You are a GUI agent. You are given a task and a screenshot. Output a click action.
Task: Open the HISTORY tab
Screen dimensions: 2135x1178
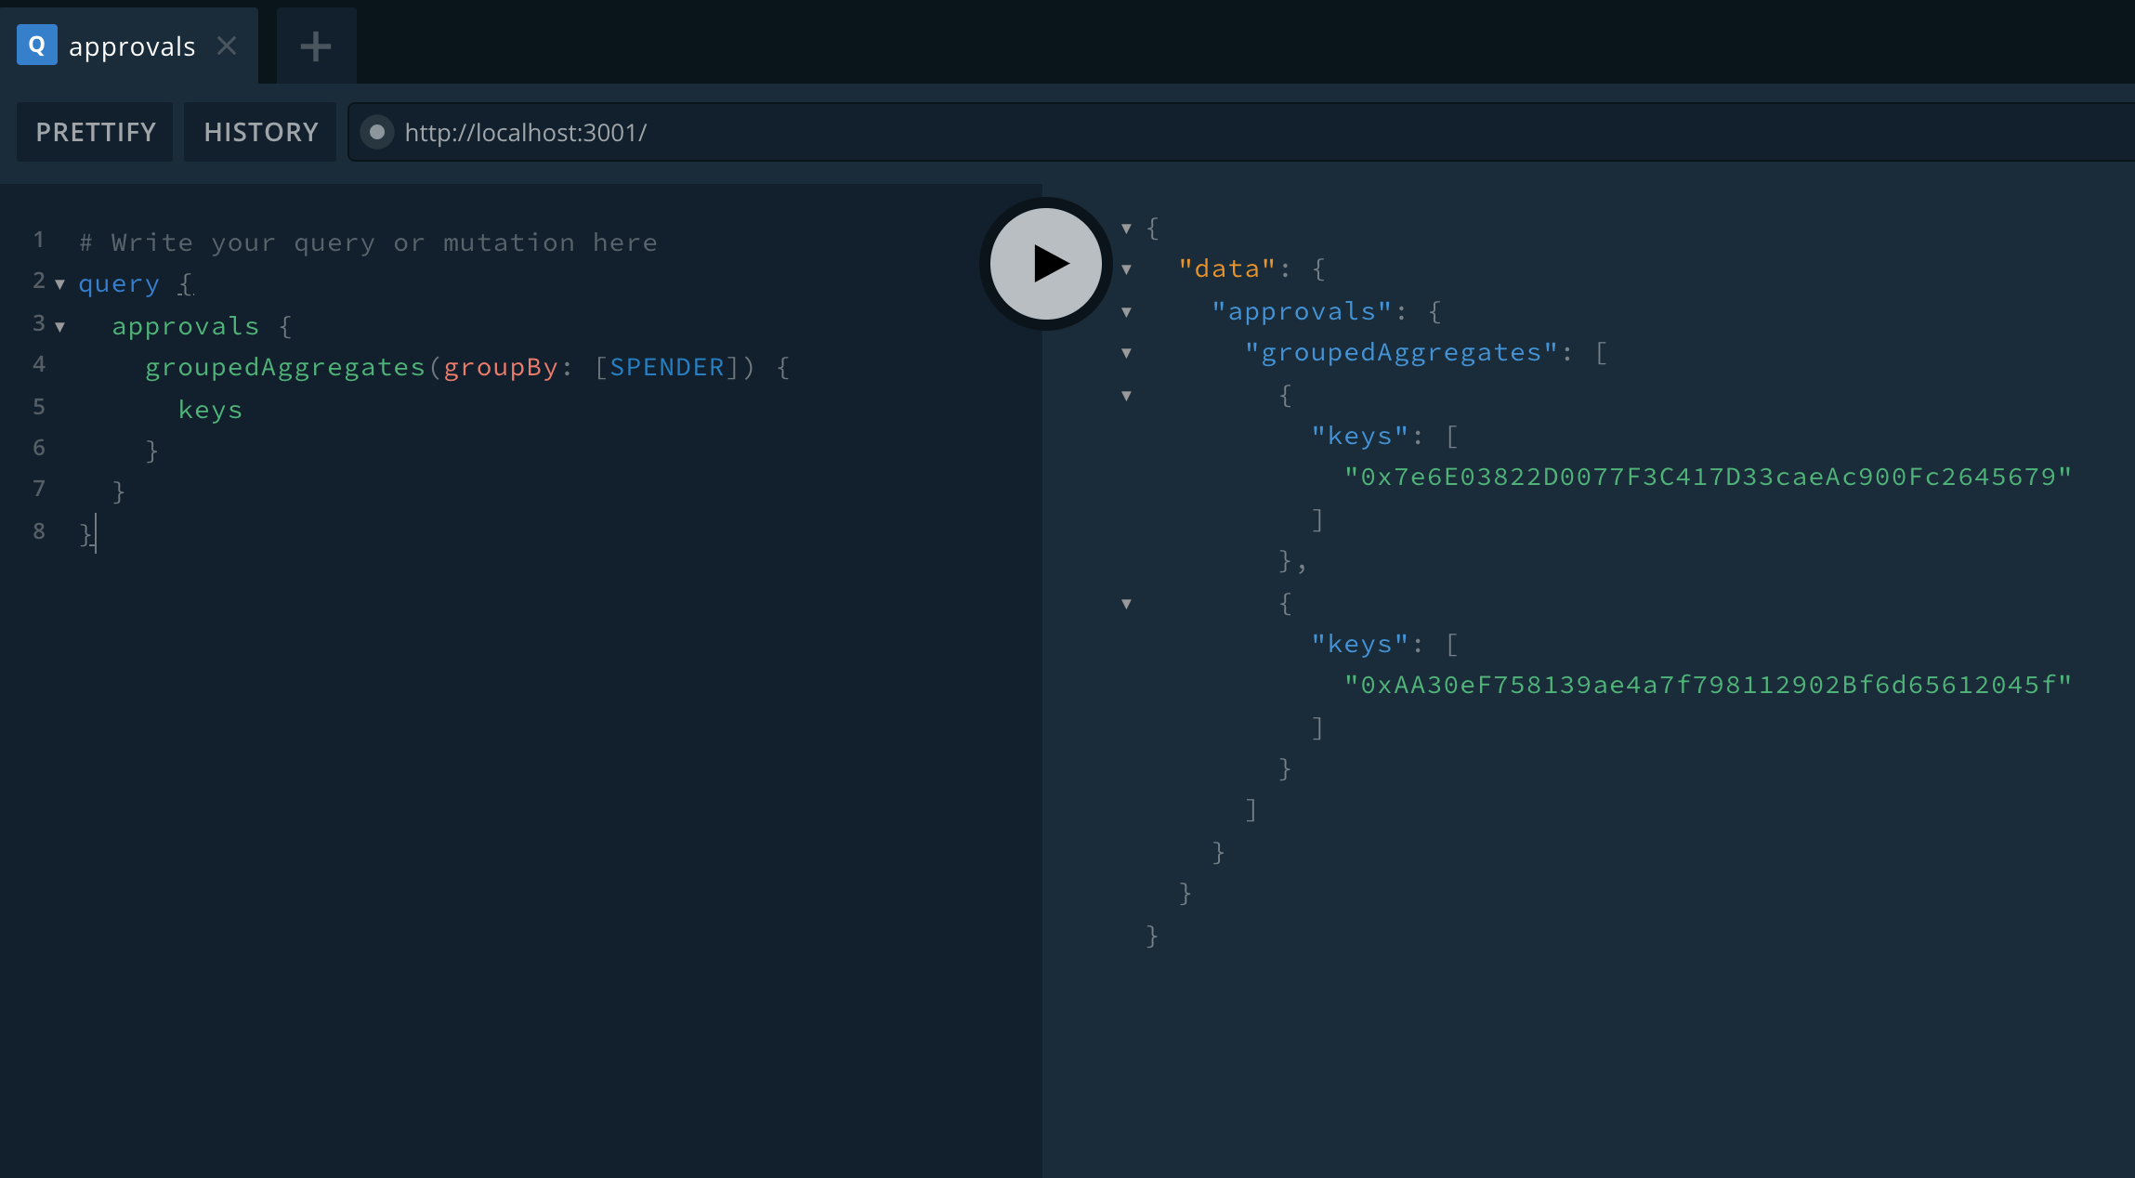point(261,132)
